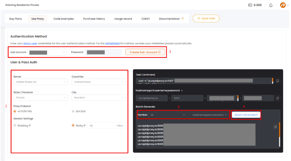Select the SOCKS5 protocol radio

73,111
